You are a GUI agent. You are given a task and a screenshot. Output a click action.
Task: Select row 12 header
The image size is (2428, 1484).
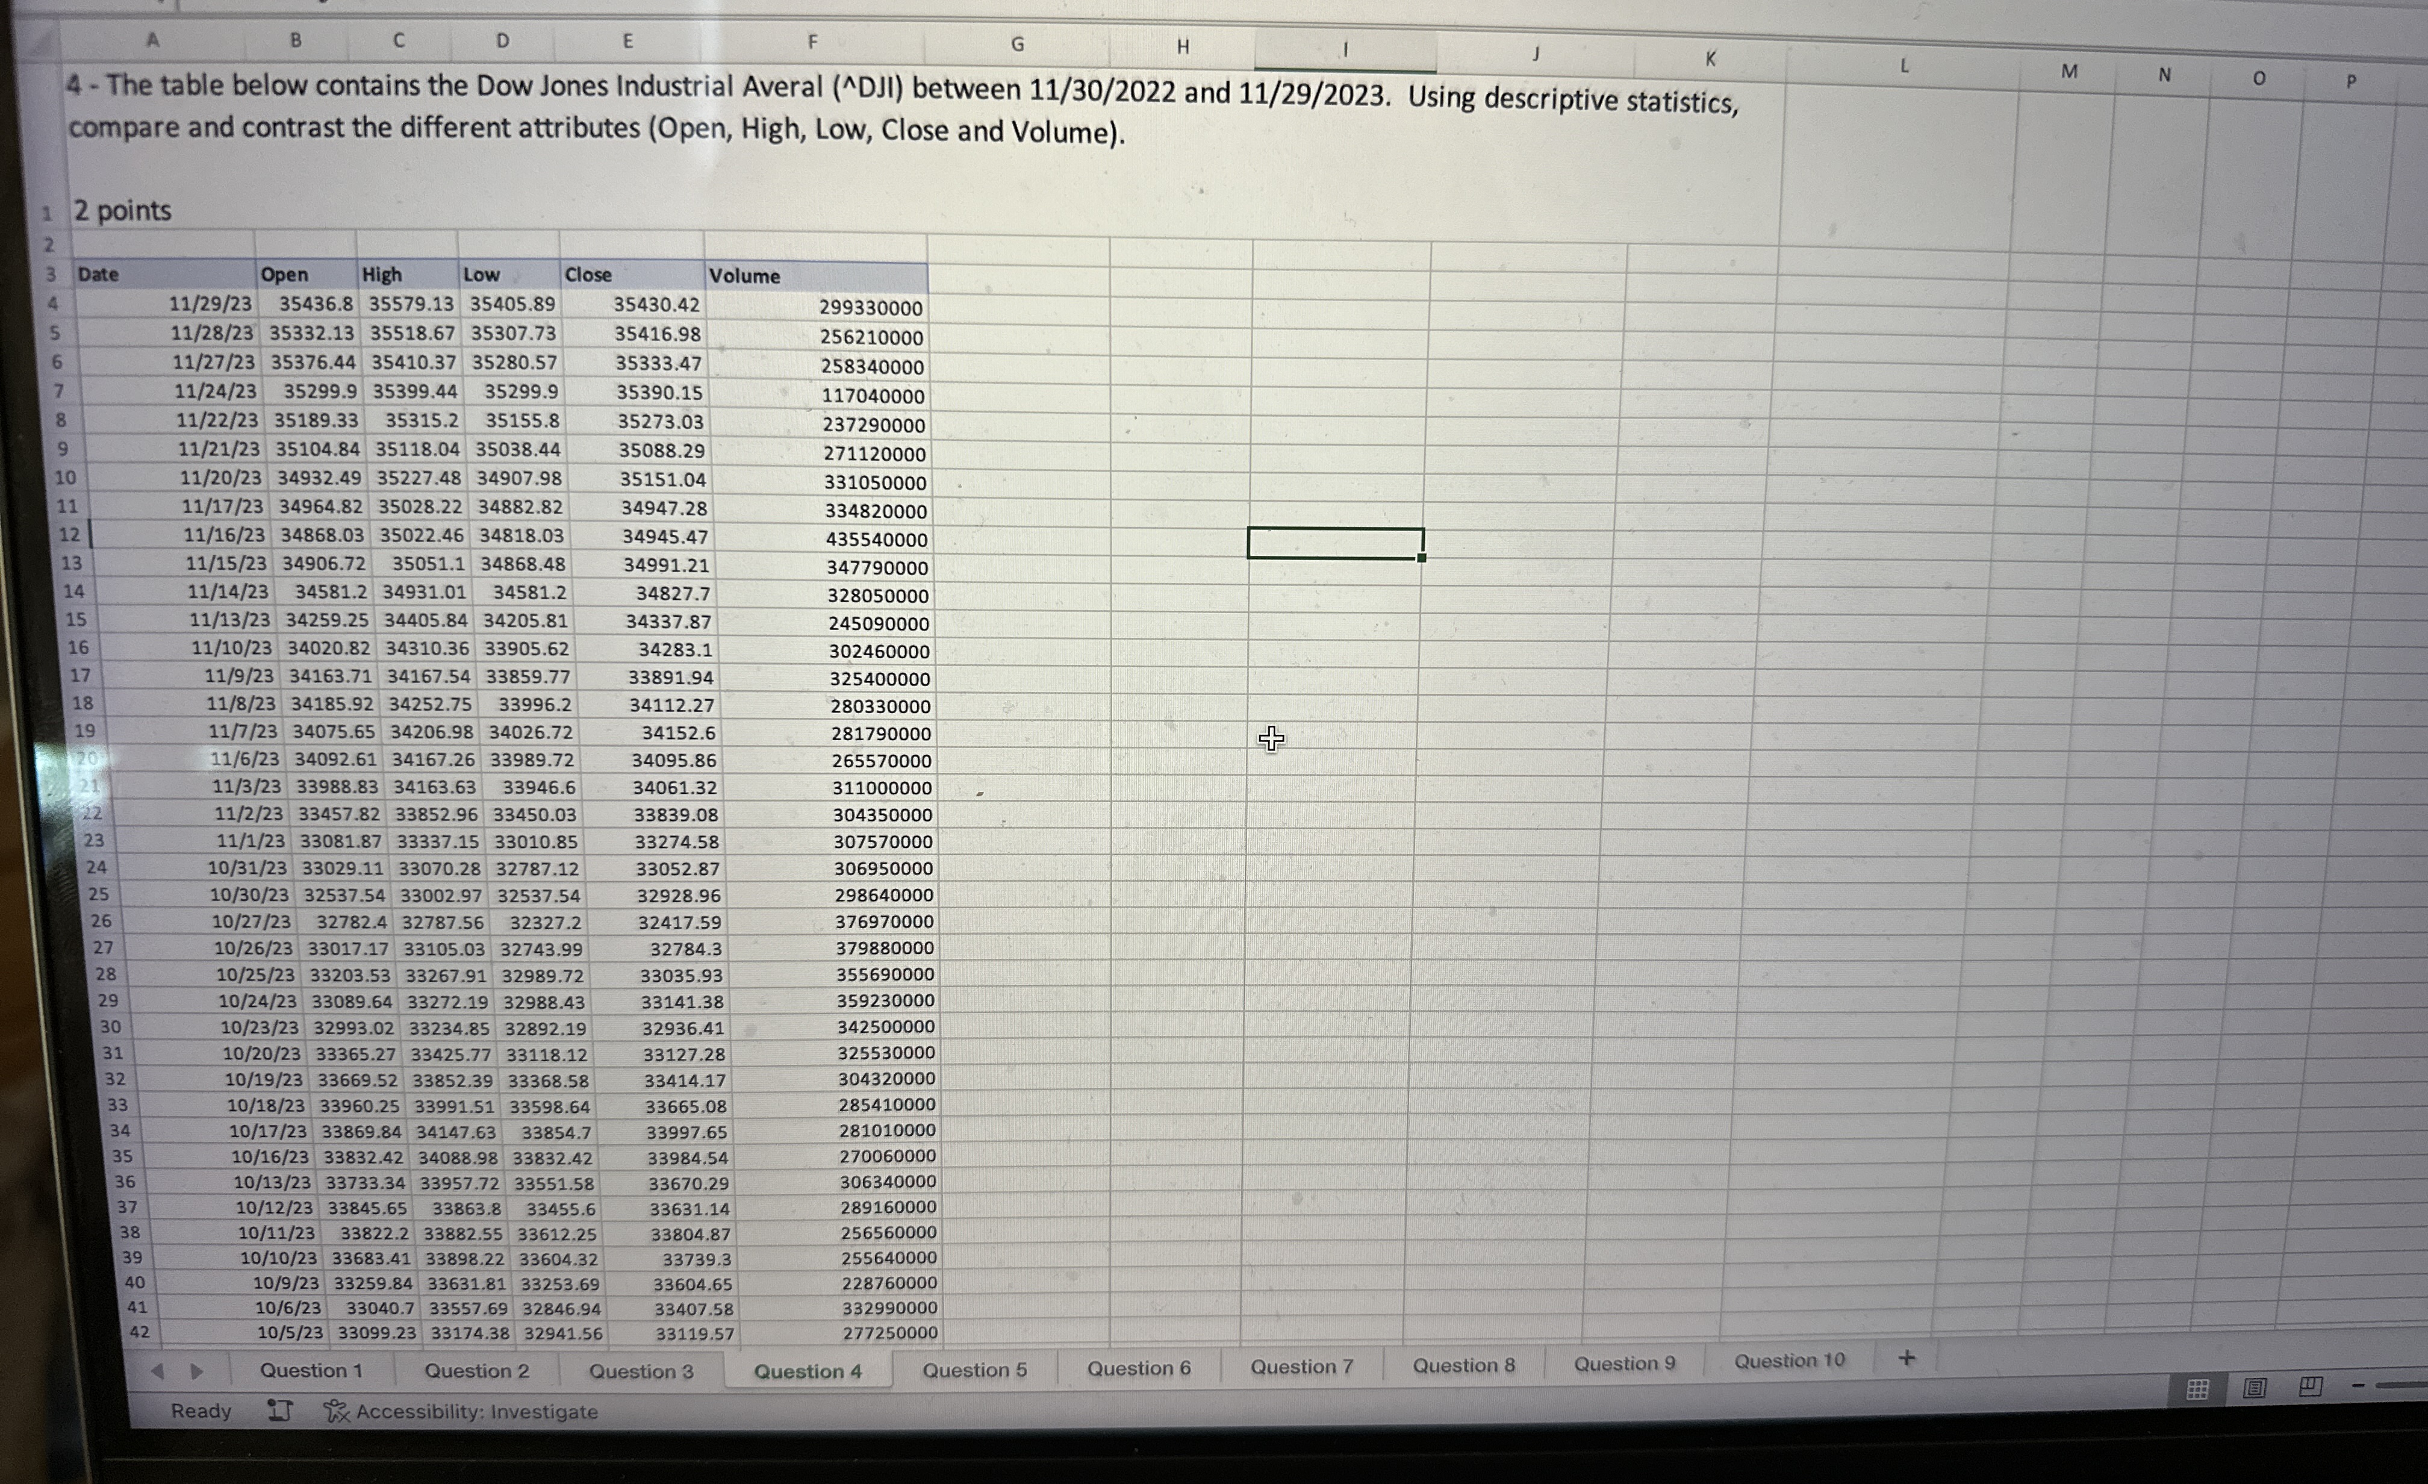(69, 534)
